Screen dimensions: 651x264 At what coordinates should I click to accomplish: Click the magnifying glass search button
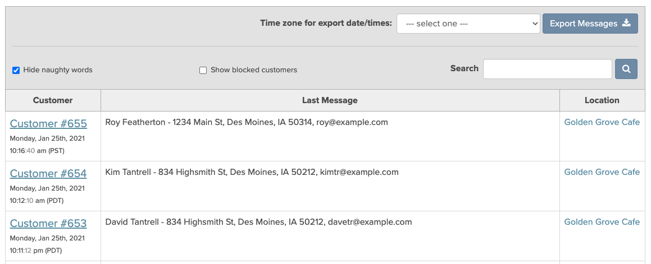(626, 70)
